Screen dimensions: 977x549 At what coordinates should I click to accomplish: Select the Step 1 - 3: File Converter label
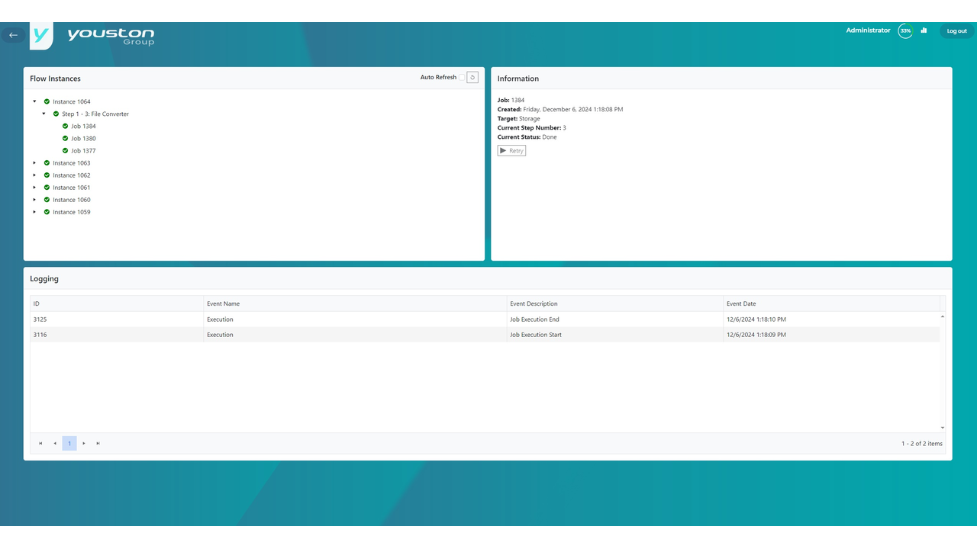pos(95,114)
